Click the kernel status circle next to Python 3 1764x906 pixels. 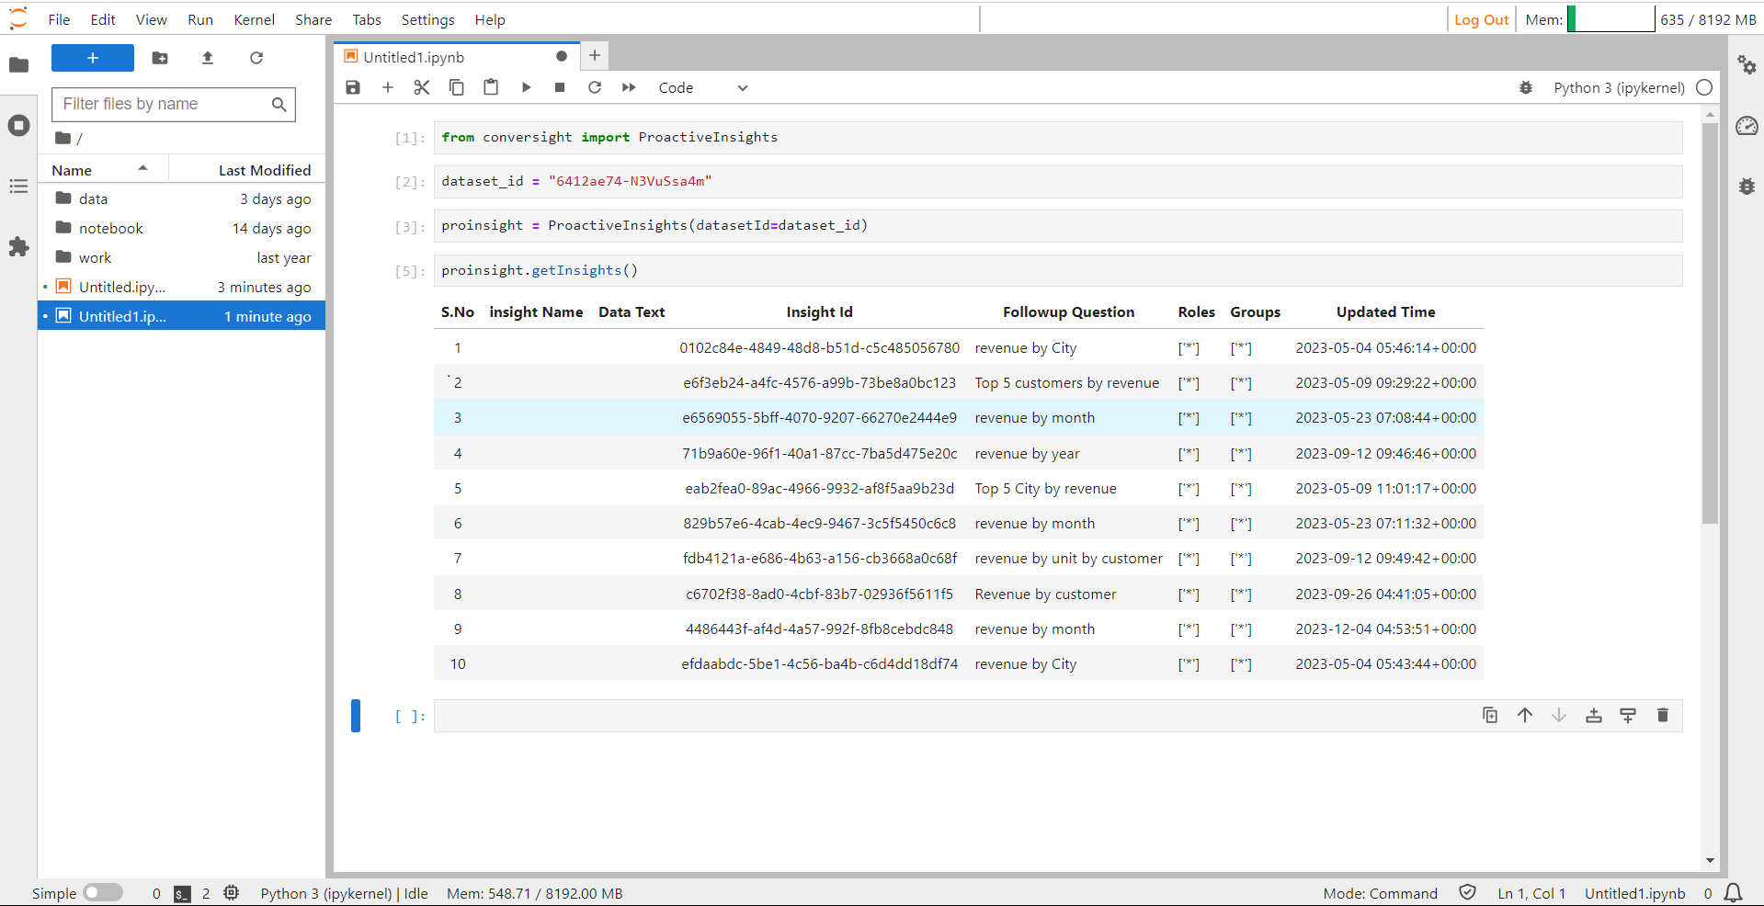click(1704, 87)
